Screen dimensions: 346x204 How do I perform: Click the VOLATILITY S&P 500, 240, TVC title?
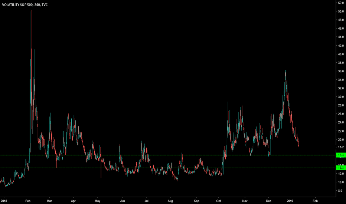[25, 4]
